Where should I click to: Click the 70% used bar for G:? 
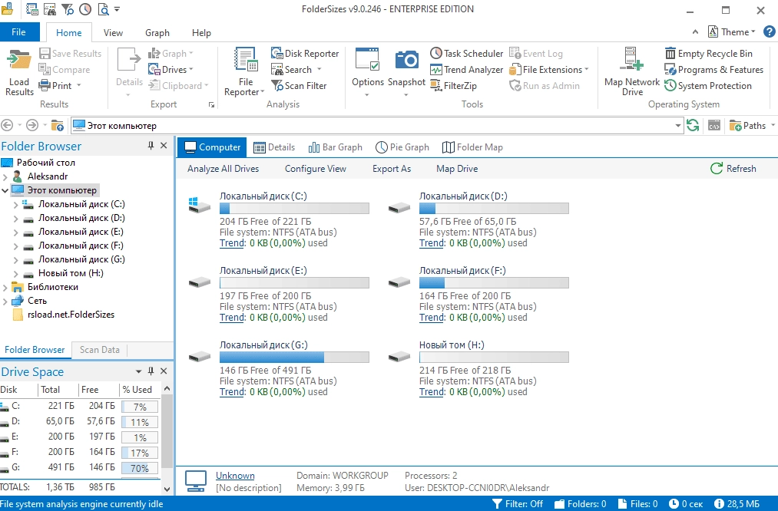click(x=140, y=468)
